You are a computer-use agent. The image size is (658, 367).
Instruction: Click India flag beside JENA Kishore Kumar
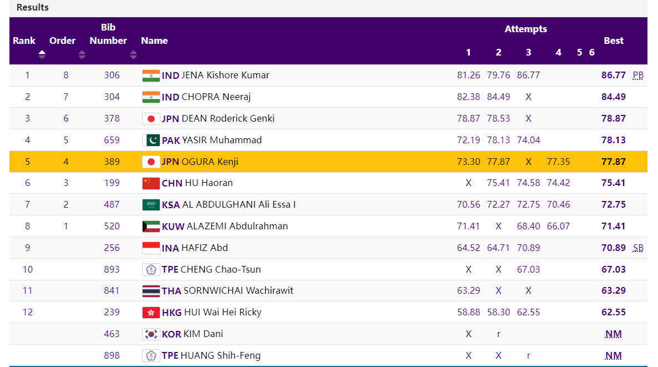[x=150, y=76]
